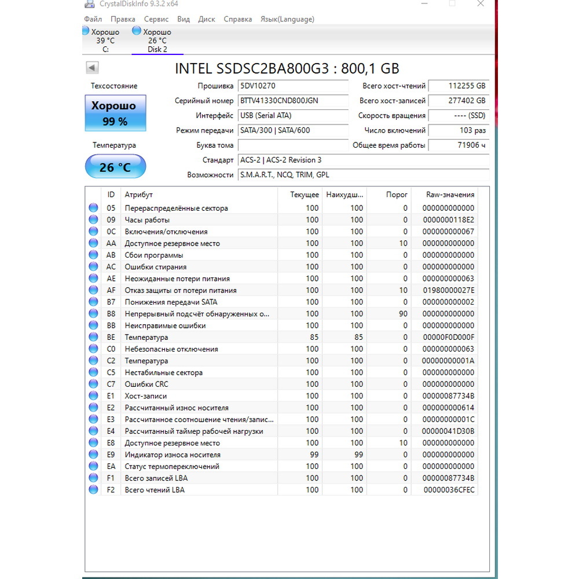
Task: Open the Справка menu
Action: 238,19
